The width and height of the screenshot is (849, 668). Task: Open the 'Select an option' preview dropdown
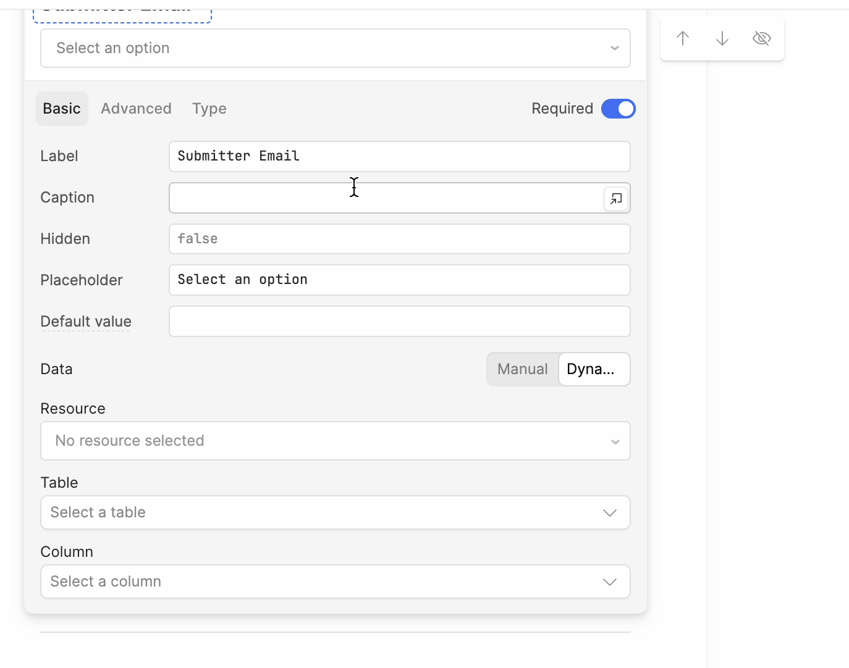tap(336, 48)
